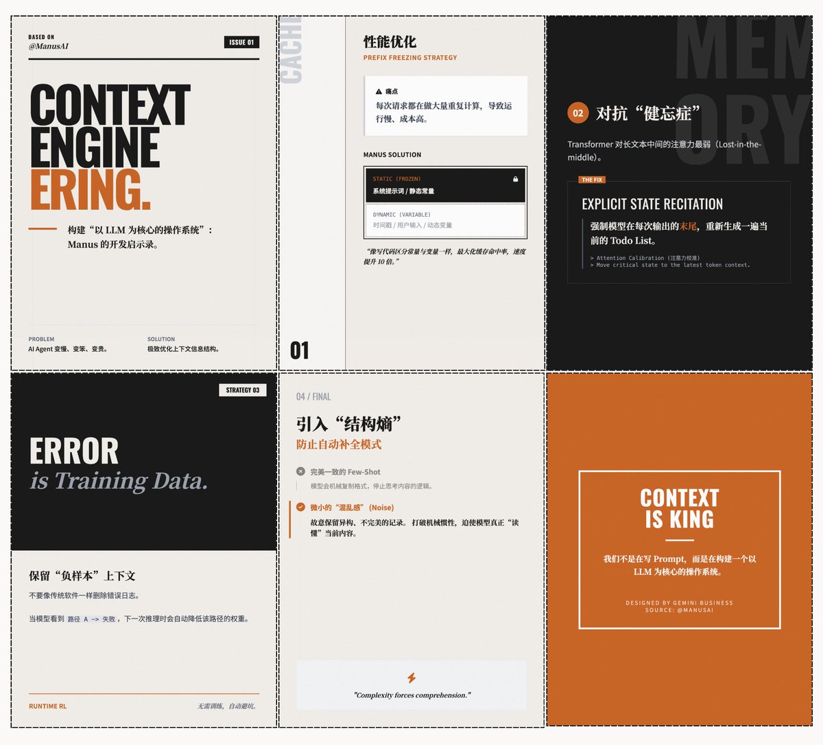This screenshot has width=823, height=745.
Task: Click the orange 微小的"混乱感" (Noise) title
Action: (352, 508)
